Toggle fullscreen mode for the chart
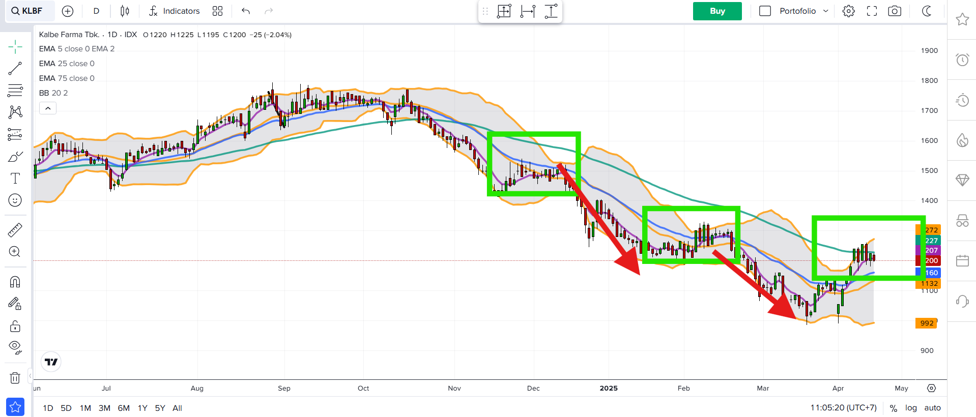 [x=872, y=11]
